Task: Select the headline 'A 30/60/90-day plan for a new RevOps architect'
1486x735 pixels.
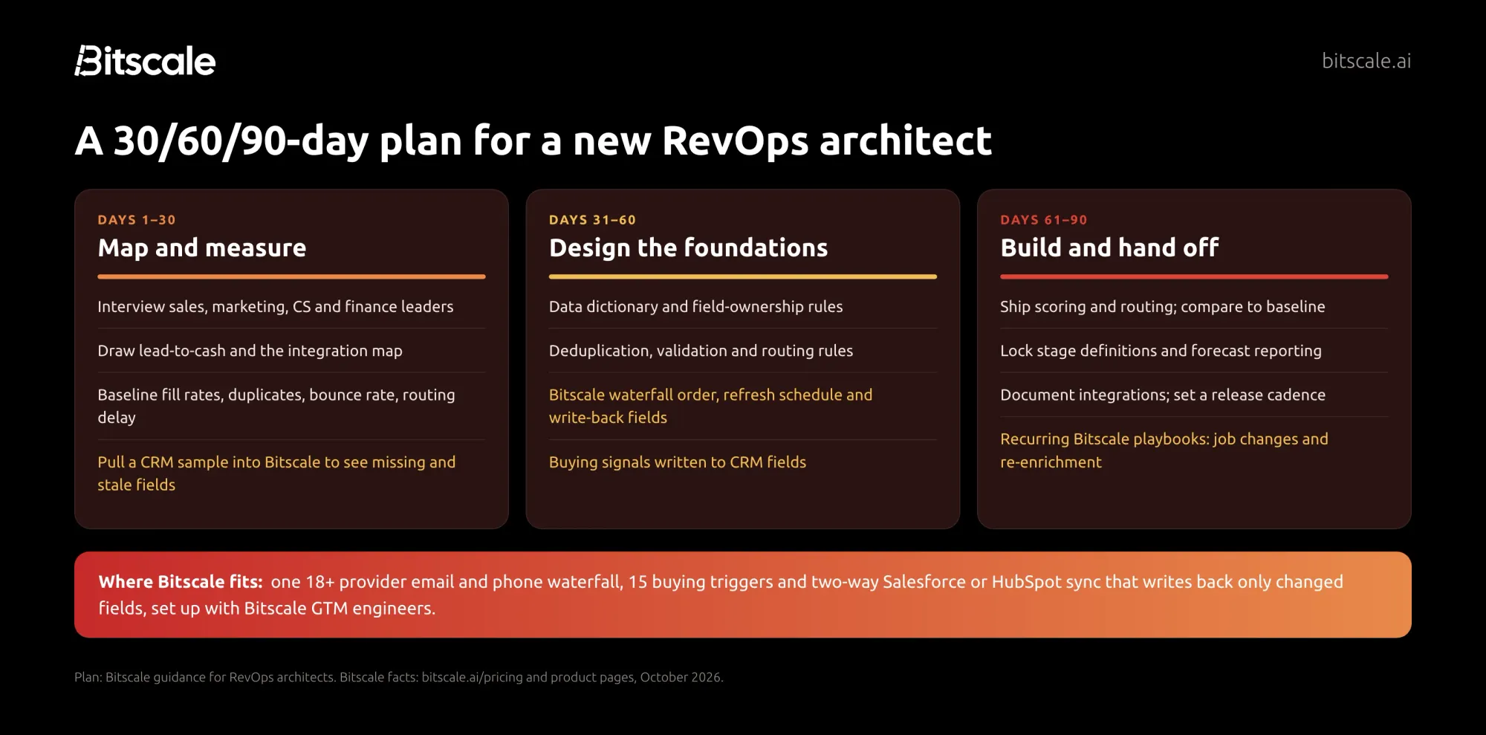Action: click(x=533, y=141)
